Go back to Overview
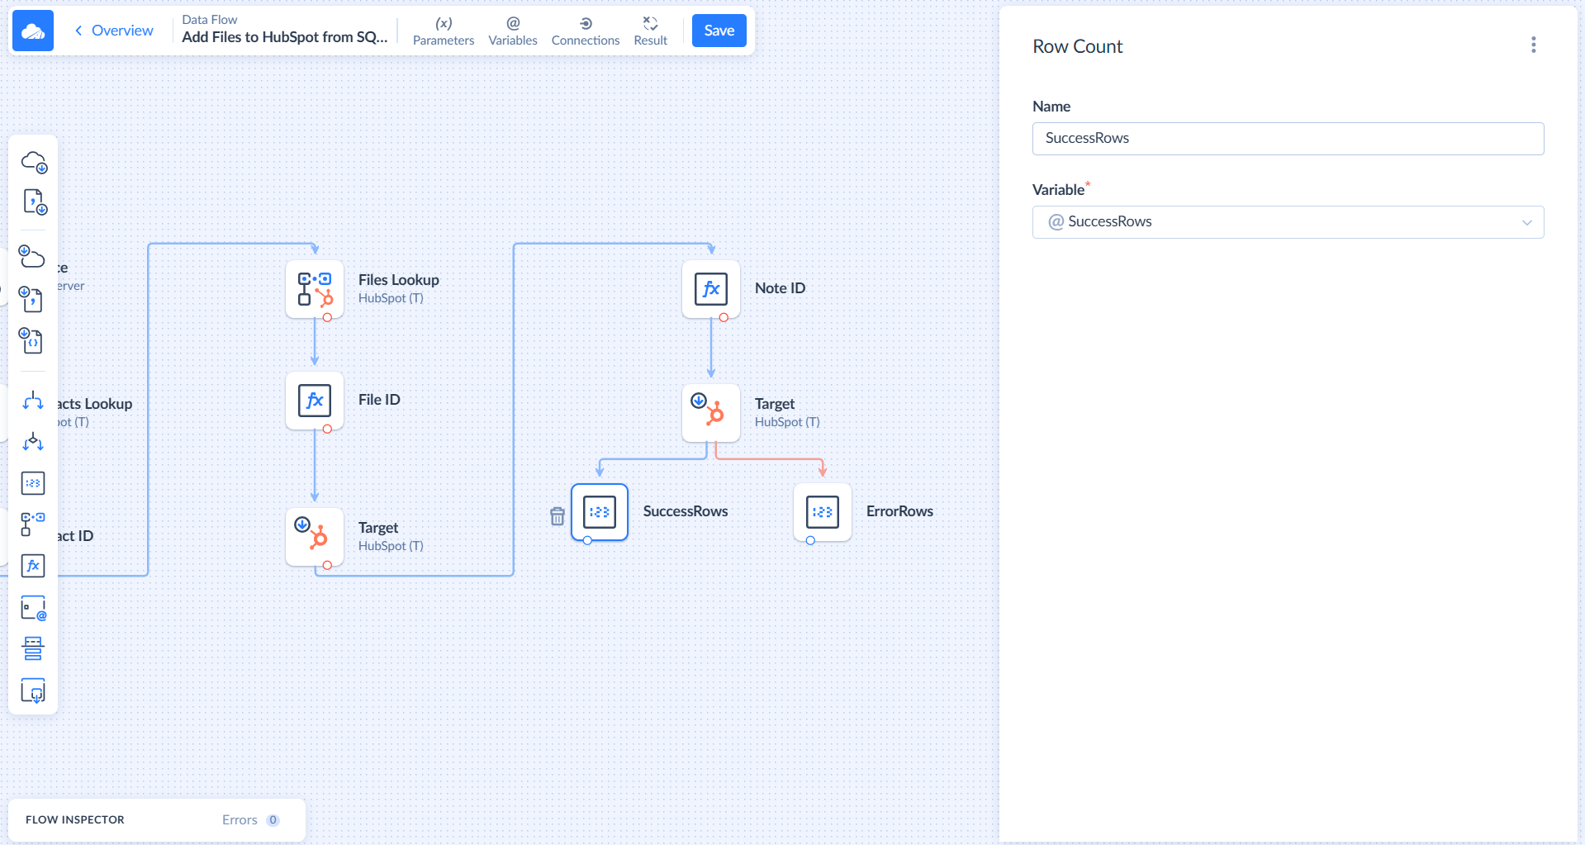 pos(114,31)
